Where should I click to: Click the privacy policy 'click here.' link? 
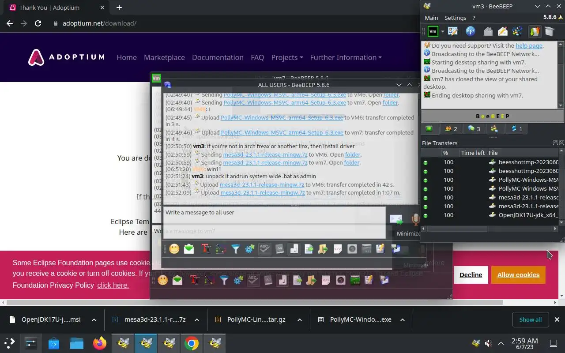click(113, 285)
